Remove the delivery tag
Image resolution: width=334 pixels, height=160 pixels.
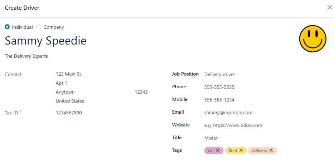click(x=271, y=151)
